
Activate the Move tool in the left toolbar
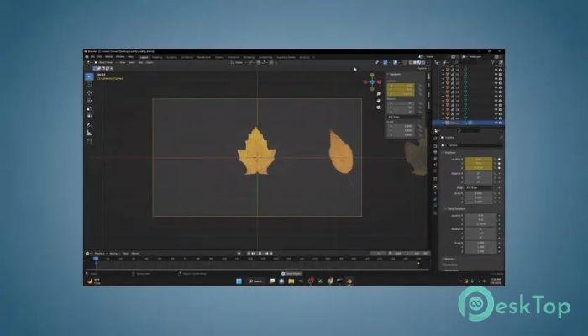(89, 93)
